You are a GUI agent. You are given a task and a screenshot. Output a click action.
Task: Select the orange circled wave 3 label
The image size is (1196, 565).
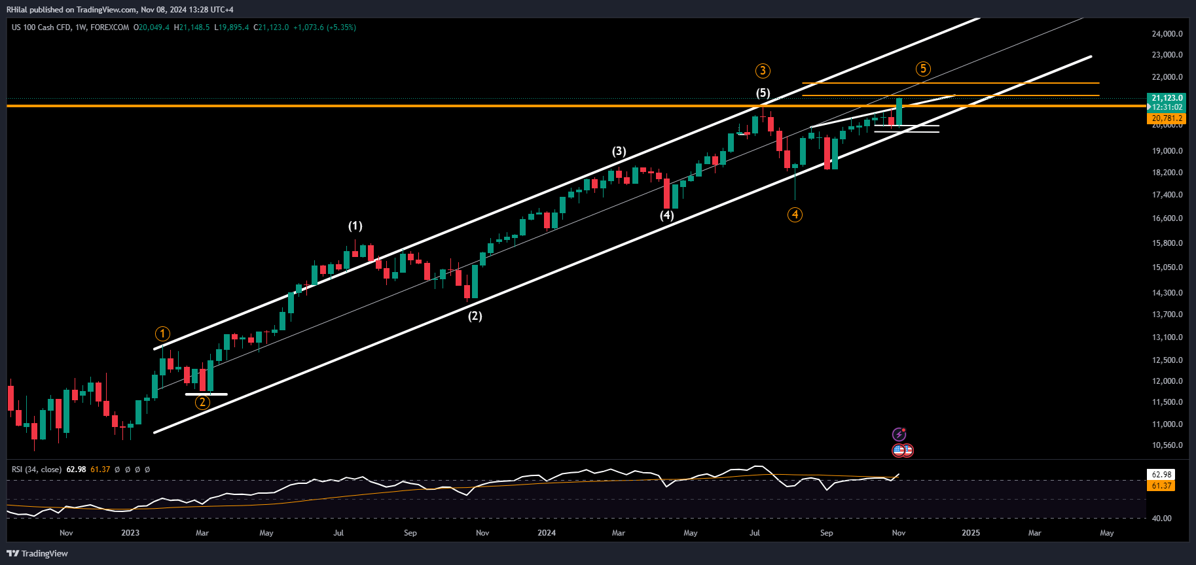[763, 71]
